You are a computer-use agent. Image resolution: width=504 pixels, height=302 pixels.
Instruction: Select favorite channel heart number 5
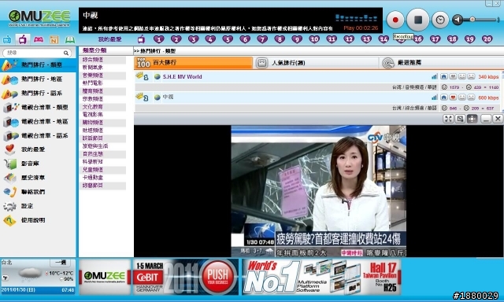tap(228, 39)
